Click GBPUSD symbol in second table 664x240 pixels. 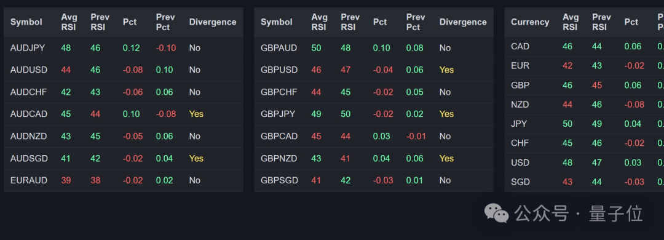pos(279,70)
